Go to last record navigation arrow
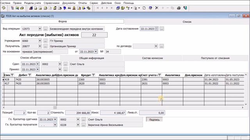This screenshot has width=250, height=140. coord(112,8)
